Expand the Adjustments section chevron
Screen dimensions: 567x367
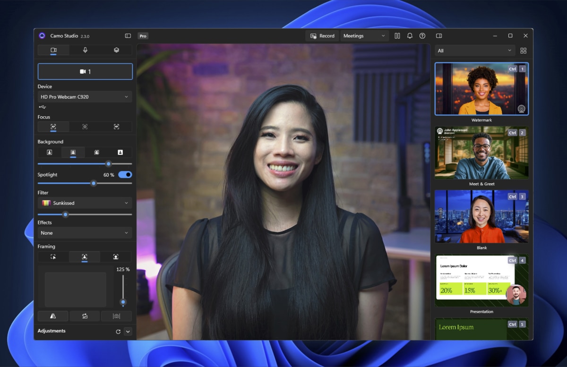[x=128, y=332]
